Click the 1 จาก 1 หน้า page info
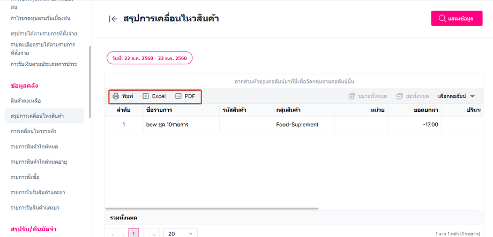Screen dimensions: 493x237 (x=458, y=234)
